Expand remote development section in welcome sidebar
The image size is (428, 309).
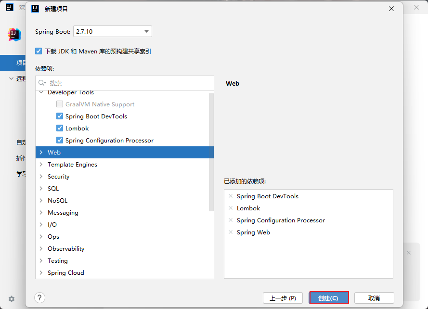11,78
